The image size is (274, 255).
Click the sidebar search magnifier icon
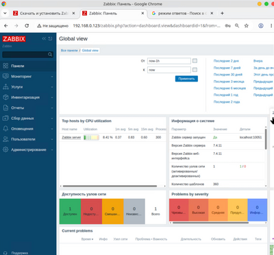(x=50, y=54)
